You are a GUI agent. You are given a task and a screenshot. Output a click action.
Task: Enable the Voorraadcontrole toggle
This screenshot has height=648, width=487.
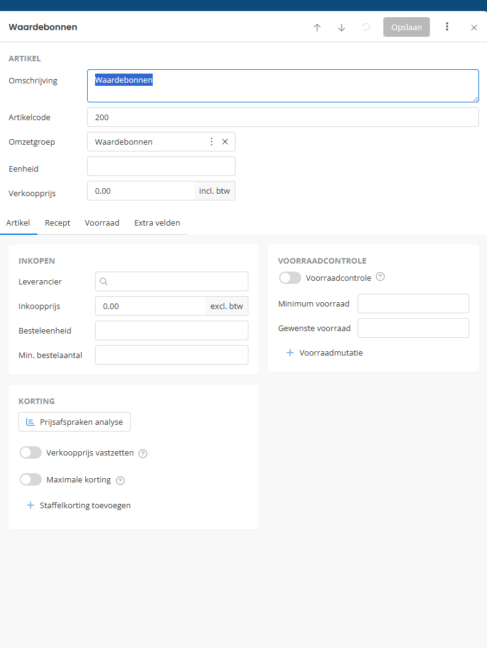290,278
